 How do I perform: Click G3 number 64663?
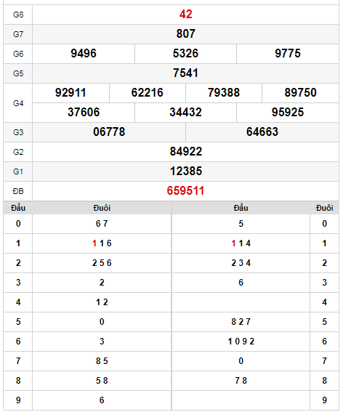262,132
